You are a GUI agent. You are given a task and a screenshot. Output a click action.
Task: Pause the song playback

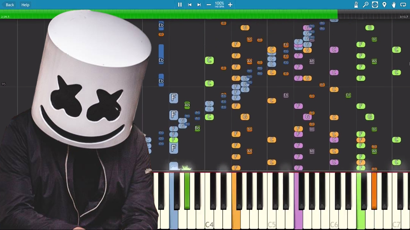[180, 5]
